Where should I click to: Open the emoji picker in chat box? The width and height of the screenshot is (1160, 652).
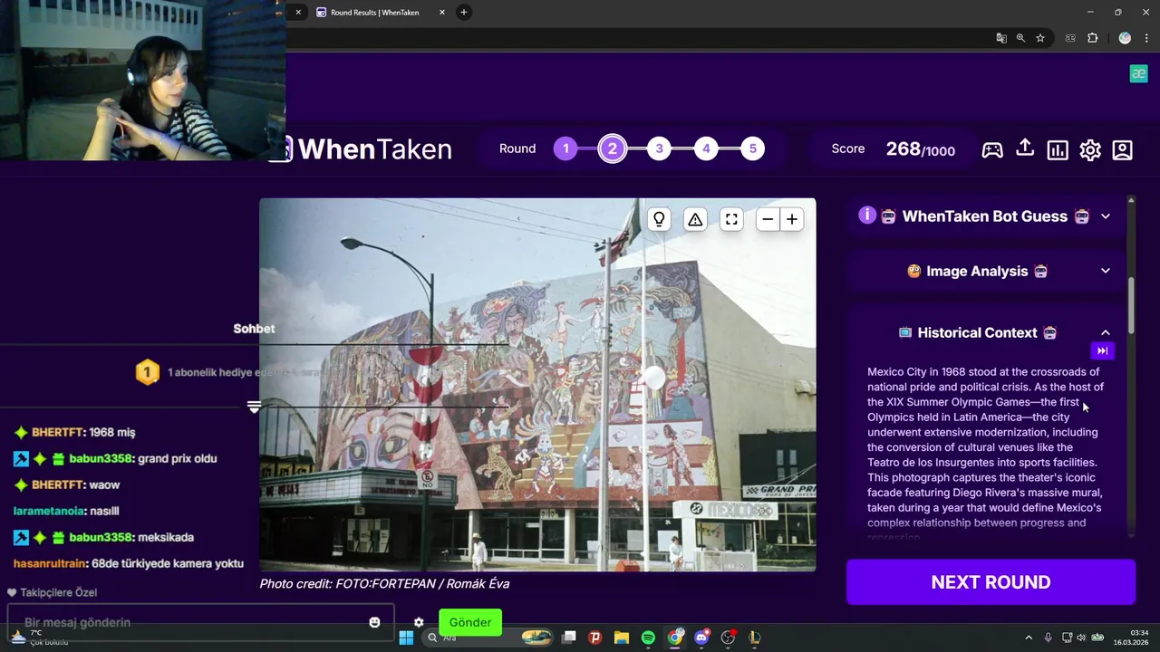[374, 622]
